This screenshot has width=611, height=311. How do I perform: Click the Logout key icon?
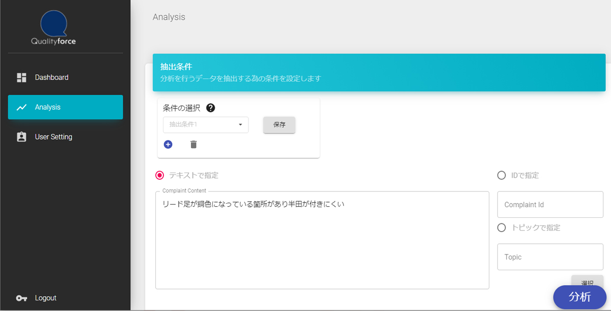pos(21,298)
